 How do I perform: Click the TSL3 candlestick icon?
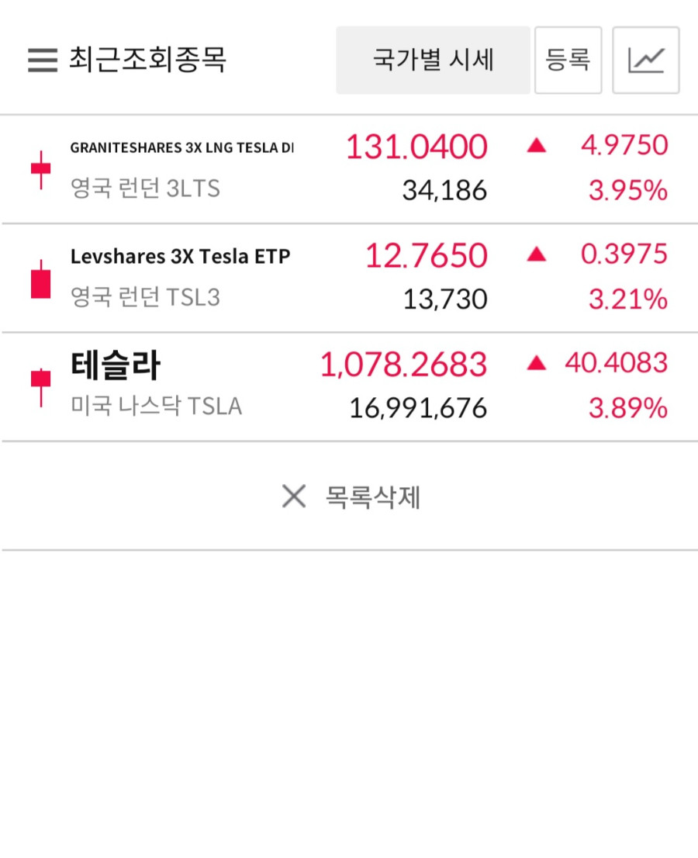point(41,279)
